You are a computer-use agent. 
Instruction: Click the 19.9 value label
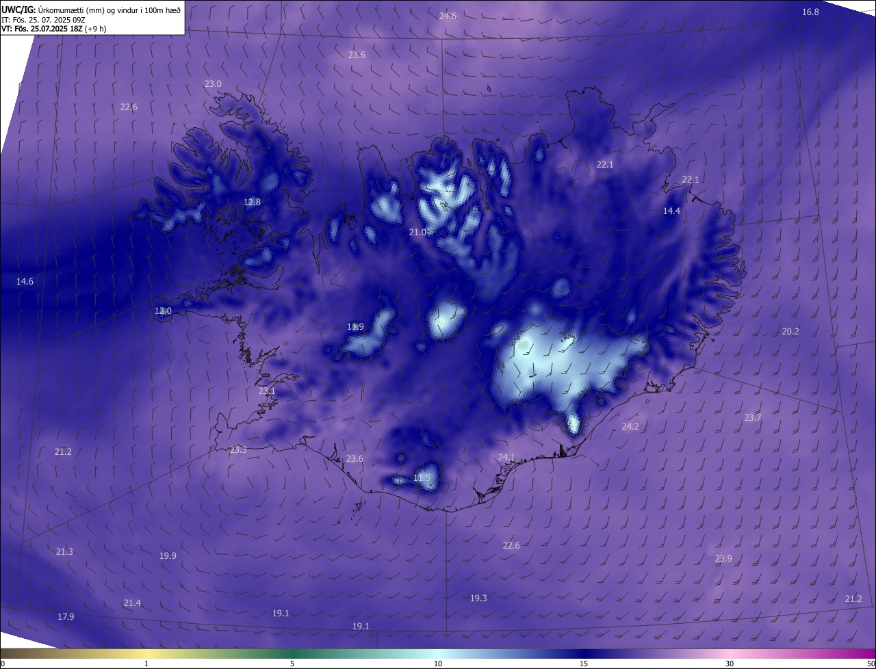coord(168,555)
